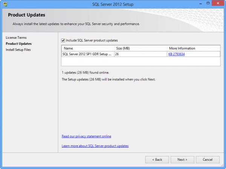
Task: Click the SQL Server Setup title bar icon
Action: [x=5, y=4]
